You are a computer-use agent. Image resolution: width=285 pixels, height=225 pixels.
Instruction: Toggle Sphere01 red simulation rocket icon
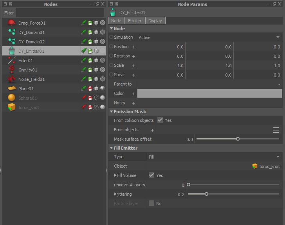pyautogui.click(x=84, y=98)
